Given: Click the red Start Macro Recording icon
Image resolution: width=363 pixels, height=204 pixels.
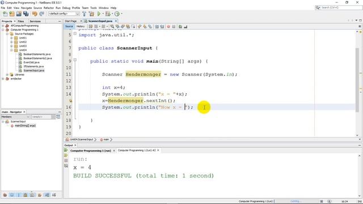Looking at the screenshot, I should click(168, 27).
